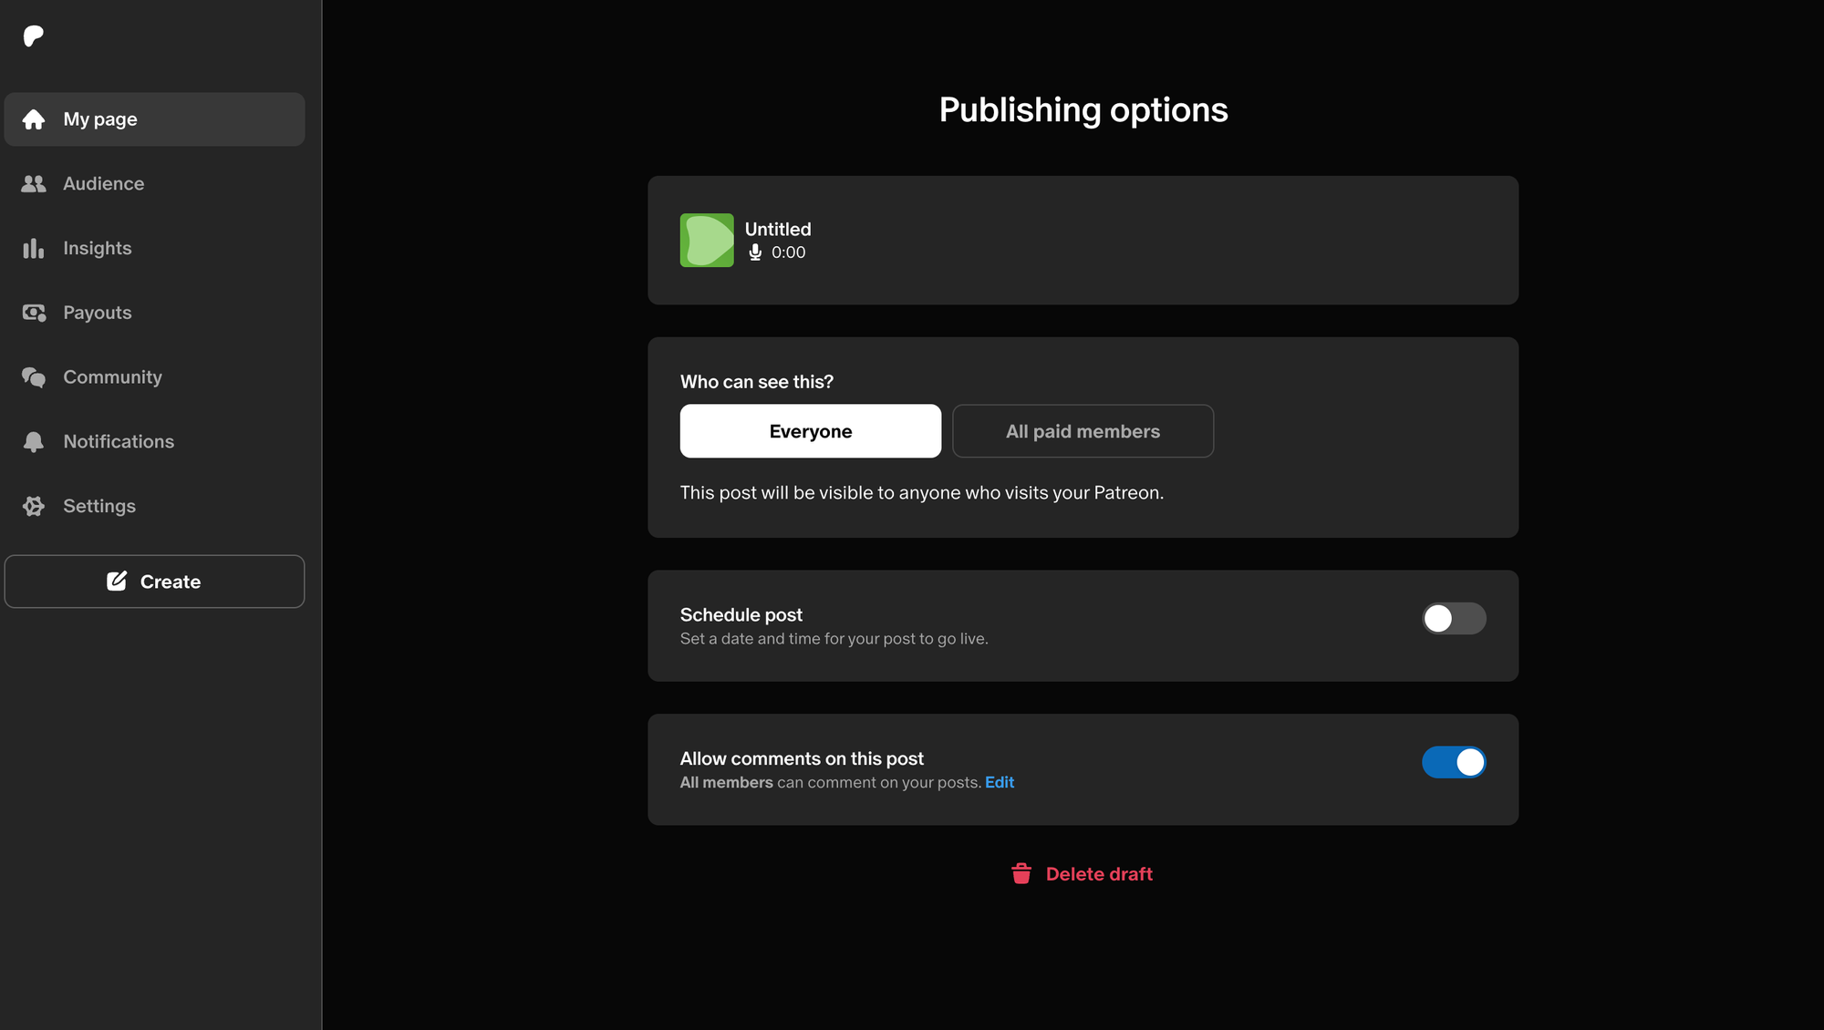
Task: Click the Edit link for comments
Action: (1000, 782)
